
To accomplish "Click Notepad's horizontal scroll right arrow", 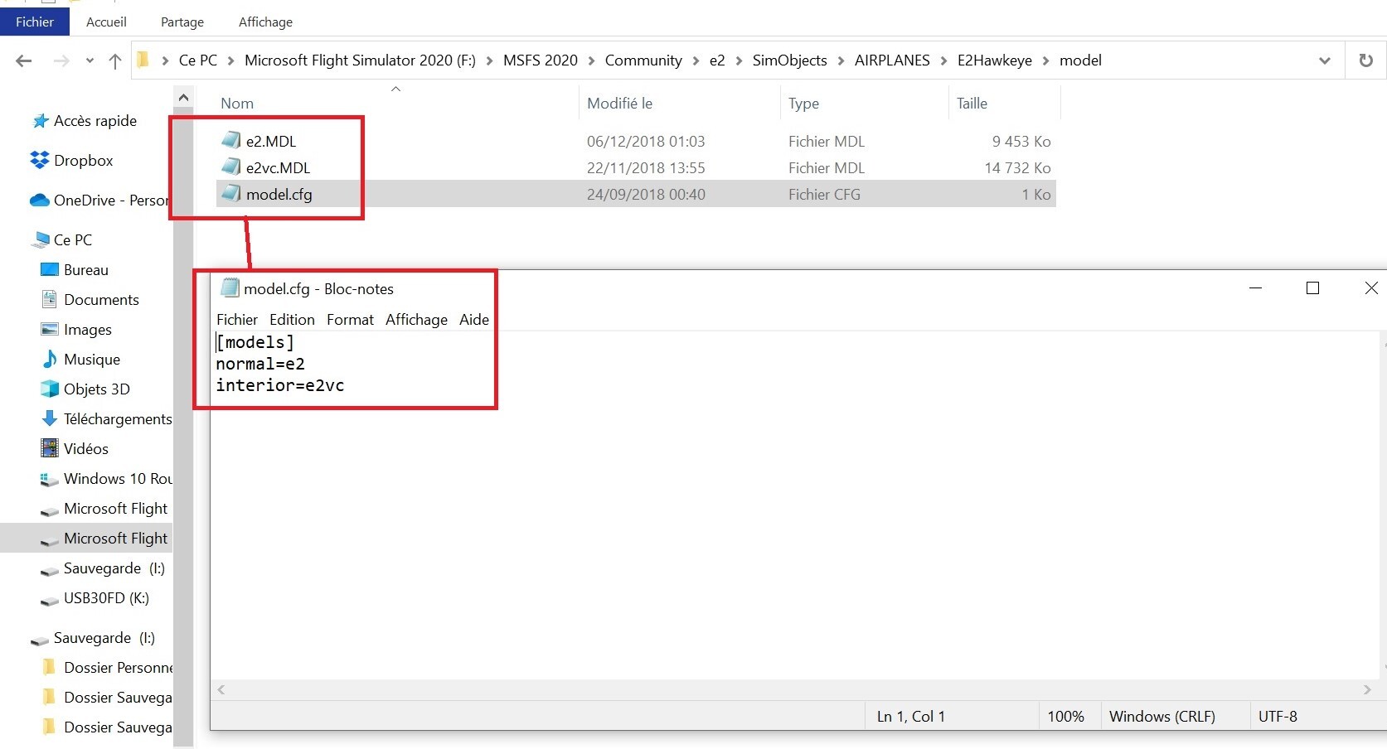I will click(x=1367, y=689).
